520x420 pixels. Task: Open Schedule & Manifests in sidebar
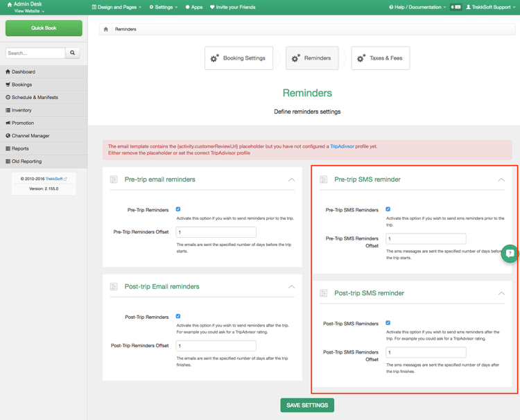point(34,98)
